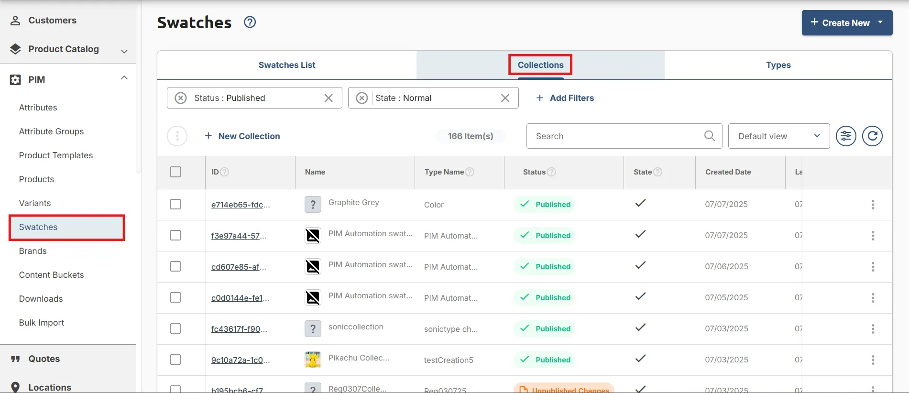
Task: Remove the State Normal filter with X
Action: tap(505, 98)
